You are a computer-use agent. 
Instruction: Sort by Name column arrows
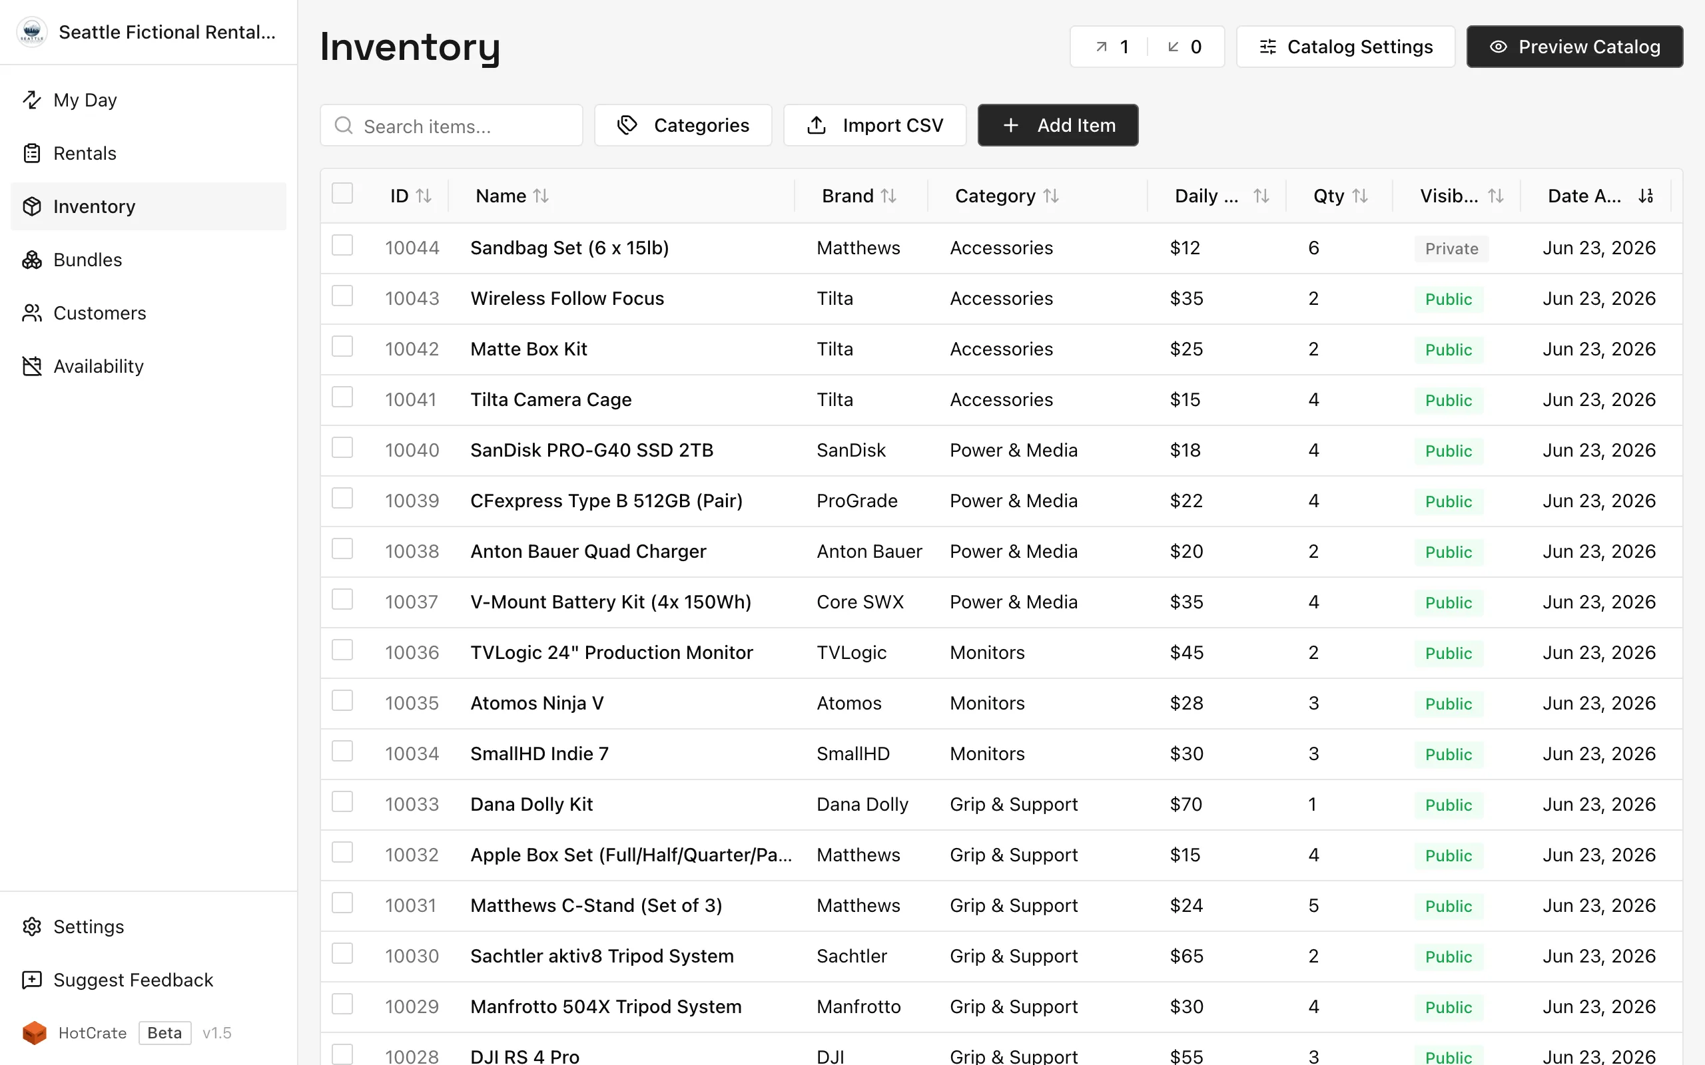540,196
